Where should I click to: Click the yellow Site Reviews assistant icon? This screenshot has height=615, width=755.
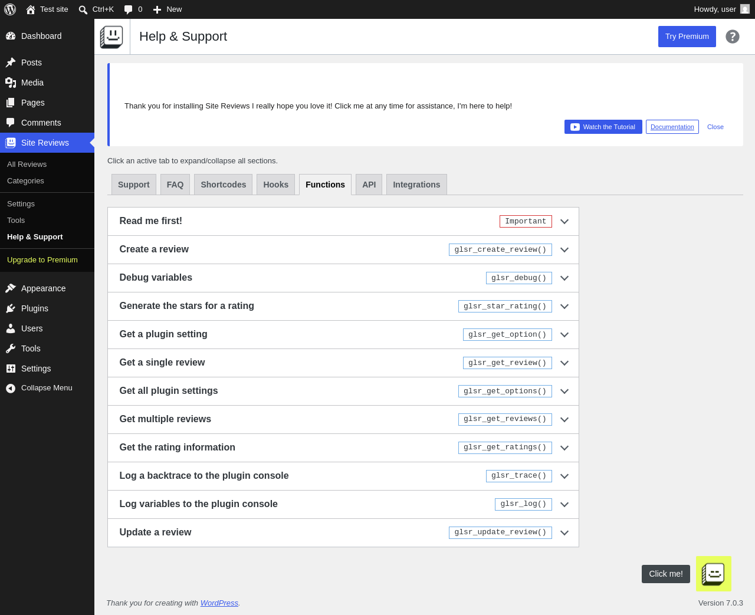pos(714,574)
